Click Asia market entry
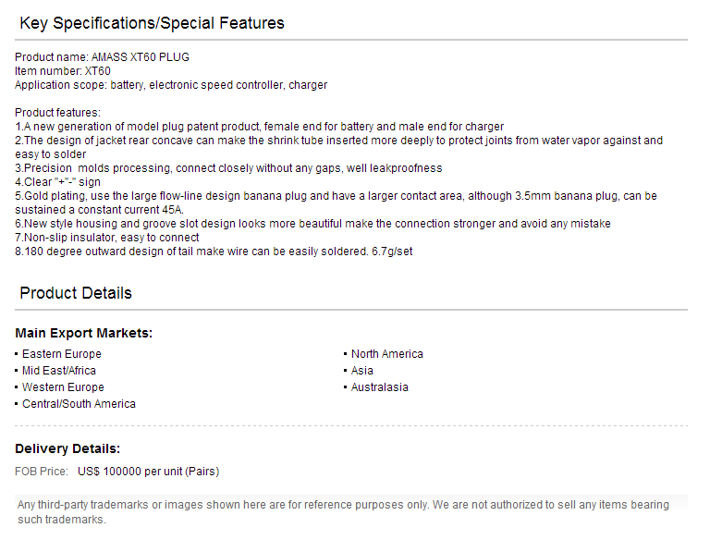This screenshot has height=552, width=722. coord(361,370)
